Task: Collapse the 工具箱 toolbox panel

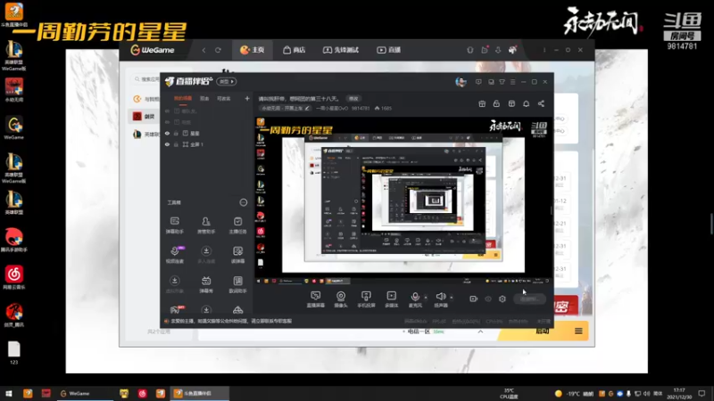Action: [x=243, y=202]
